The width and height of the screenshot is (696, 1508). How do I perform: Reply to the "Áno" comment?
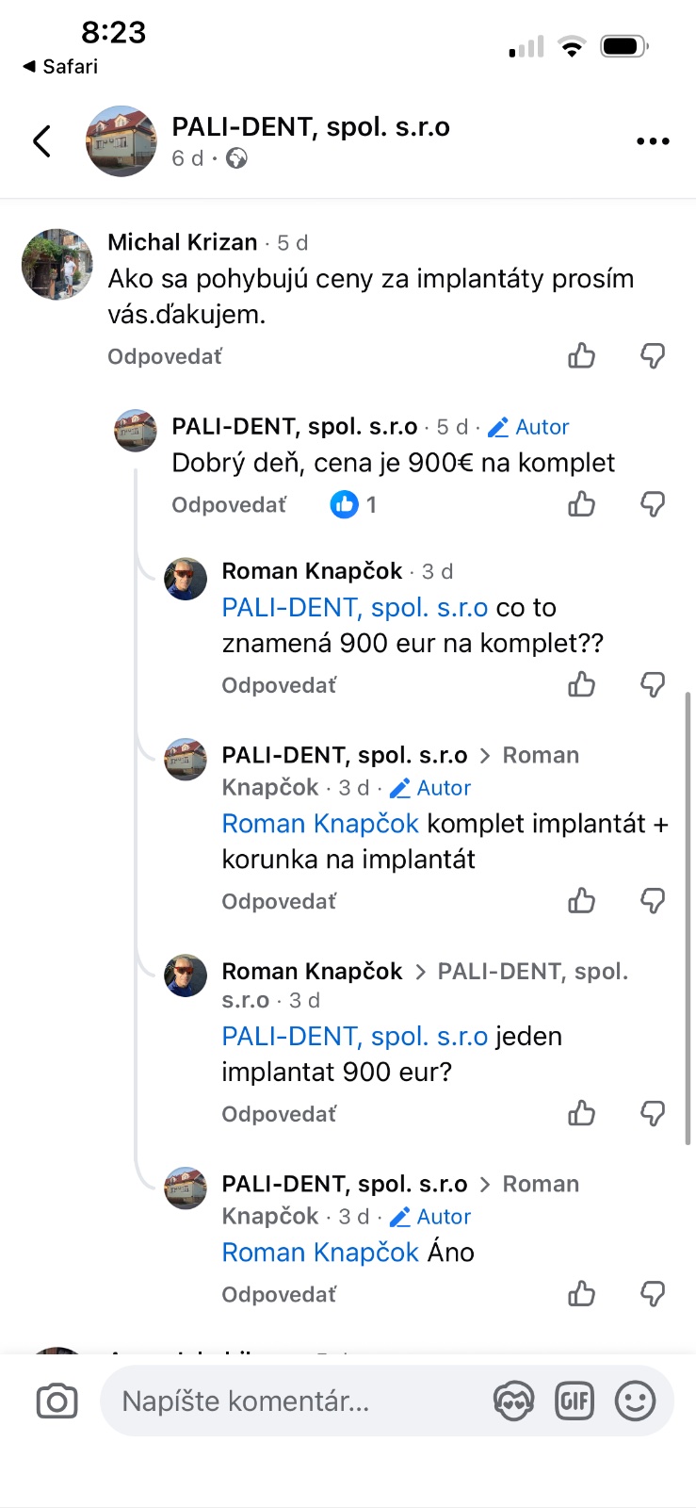pyautogui.click(x=279, y=1295)
